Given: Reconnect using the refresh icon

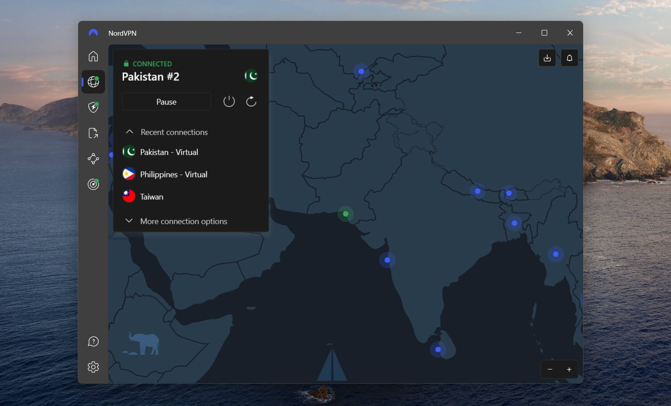Looking at the screenshot, I should (x=251, y=101).
